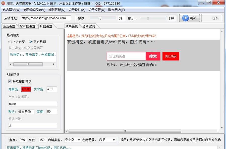Switch to the 搜索框设置 tab

[x=27, y=26]
